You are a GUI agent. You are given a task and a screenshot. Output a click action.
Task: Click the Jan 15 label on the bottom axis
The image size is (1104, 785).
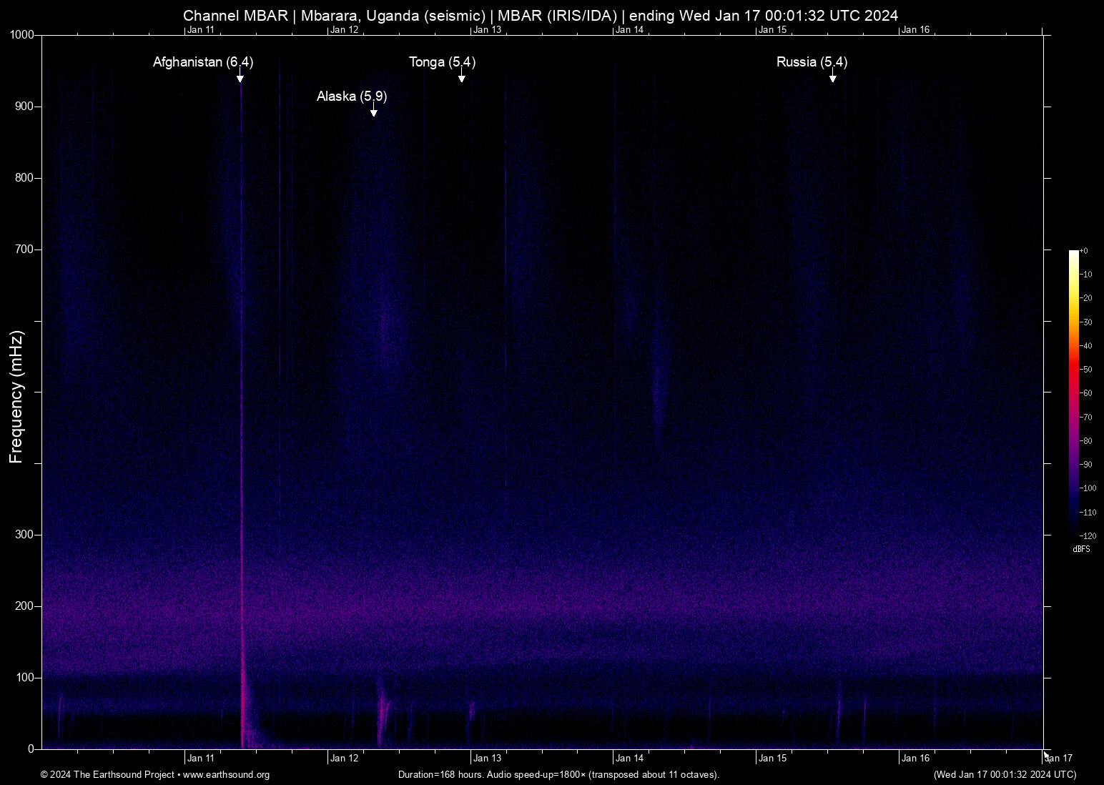pos(772,759)
